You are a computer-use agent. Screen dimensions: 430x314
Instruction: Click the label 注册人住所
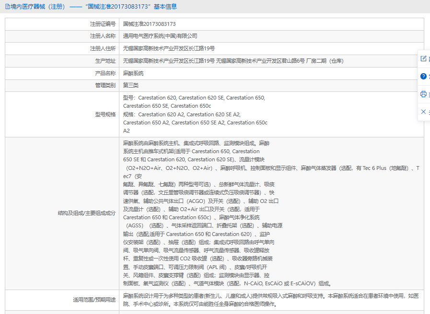pyautogui.click(x=103, y=48)
